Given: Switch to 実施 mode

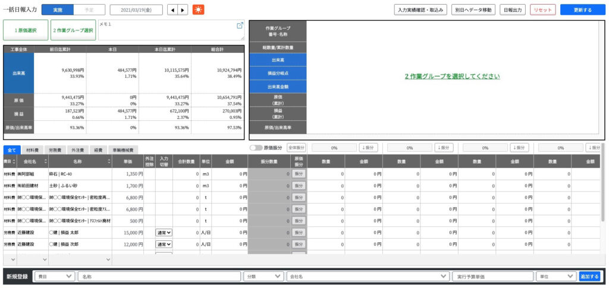Looking at the screenshot, I should tap(58, 10).
